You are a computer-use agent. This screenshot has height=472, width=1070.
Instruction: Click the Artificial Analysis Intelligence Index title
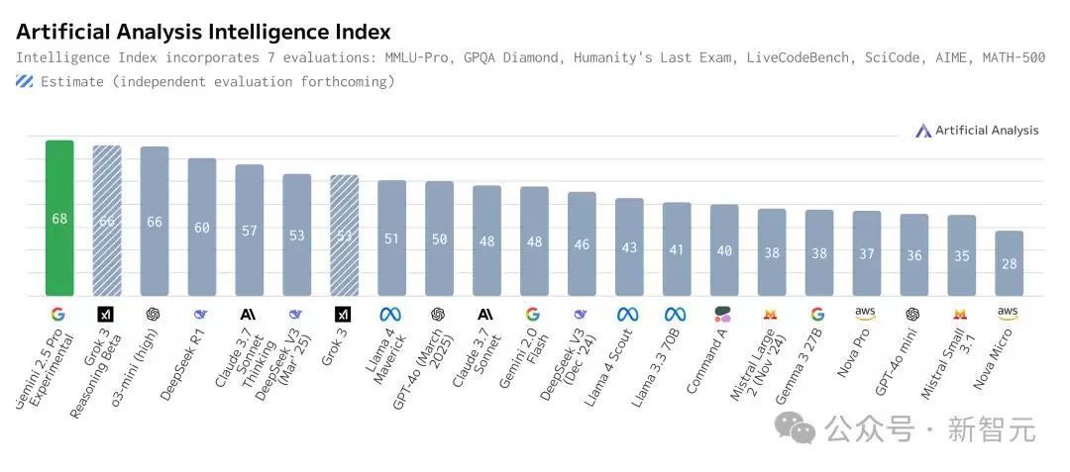[x=203, y=32]
